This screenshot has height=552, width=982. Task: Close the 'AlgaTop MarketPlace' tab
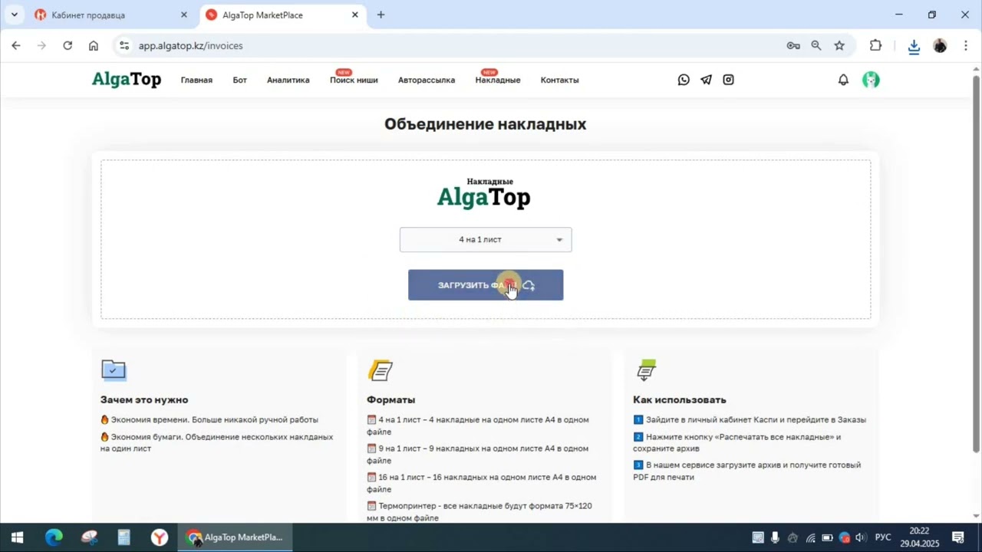355,15
